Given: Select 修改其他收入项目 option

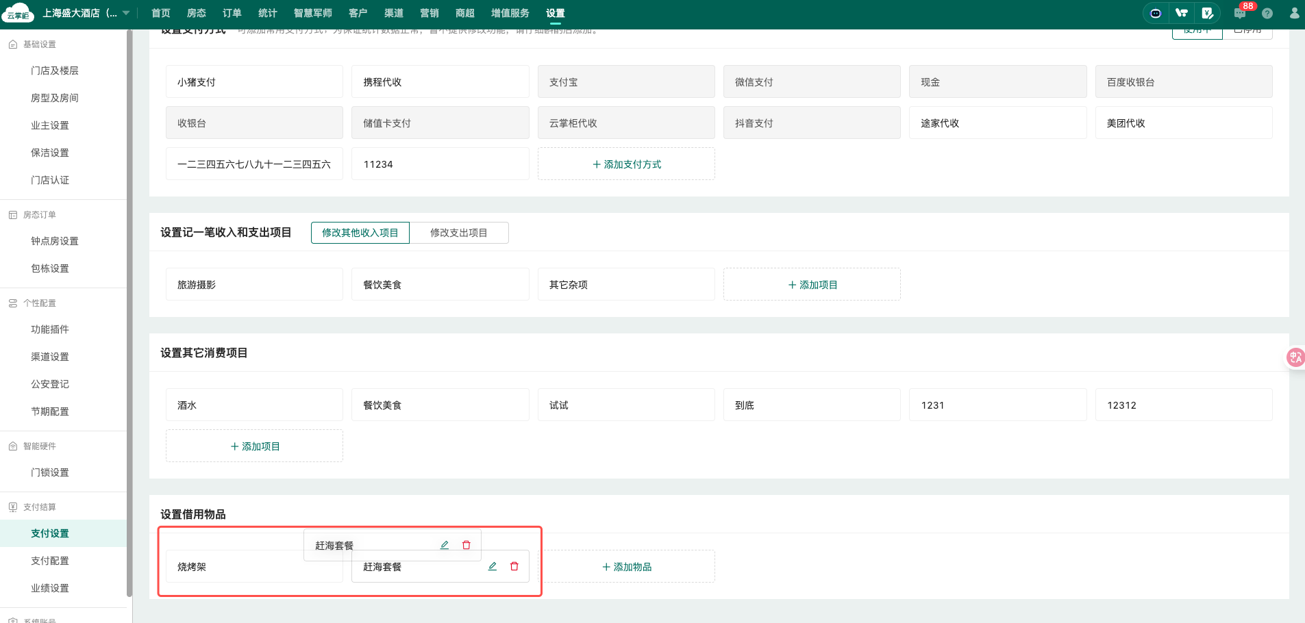Looking at the screenshot, I should coord(360,233).
